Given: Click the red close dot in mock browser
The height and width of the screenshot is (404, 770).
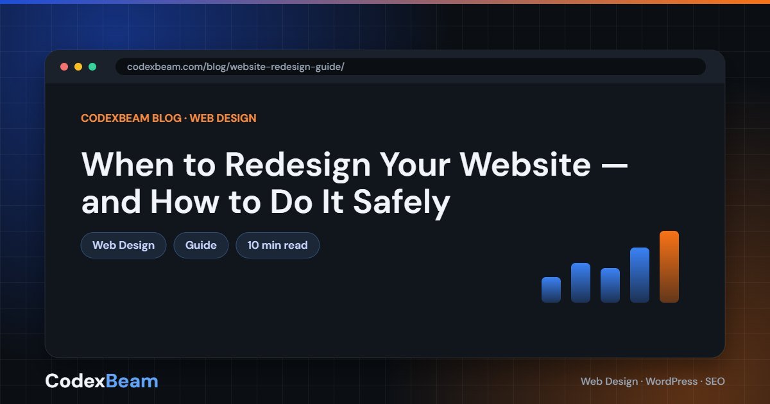Looking at the screenshot, I should (x=64, y=67).
